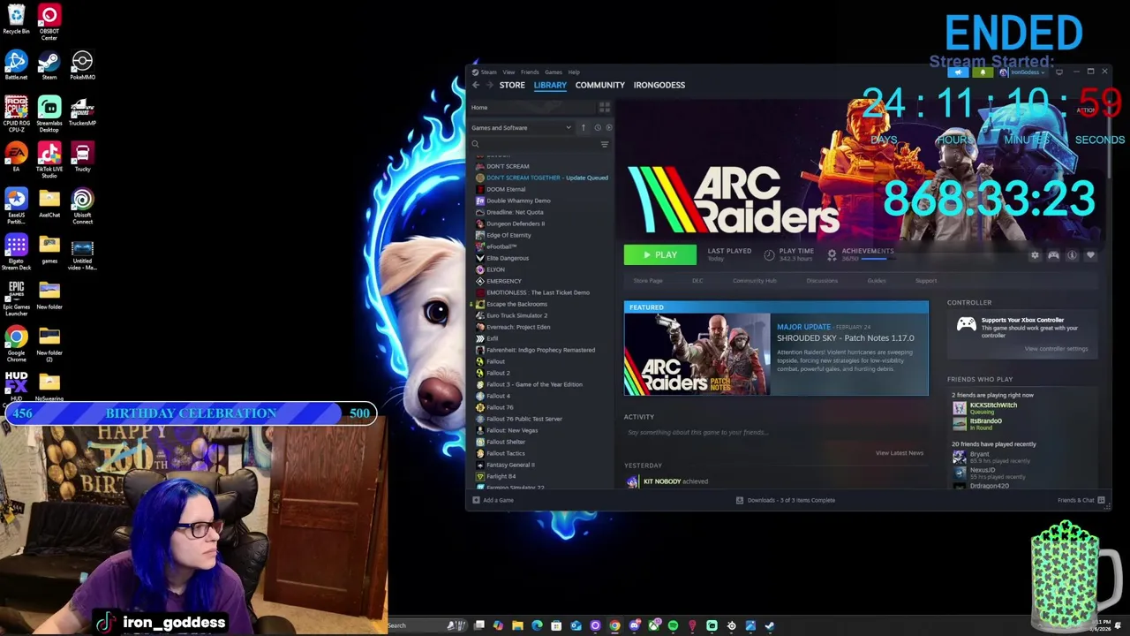Open Bryant in friends played recently
The image size is (1130, 636).
991,458
